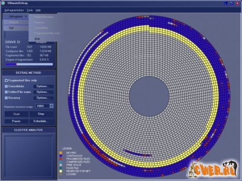Open the Schedule dialog button
The image size is (242, 181).
click(x=41, y=121)
